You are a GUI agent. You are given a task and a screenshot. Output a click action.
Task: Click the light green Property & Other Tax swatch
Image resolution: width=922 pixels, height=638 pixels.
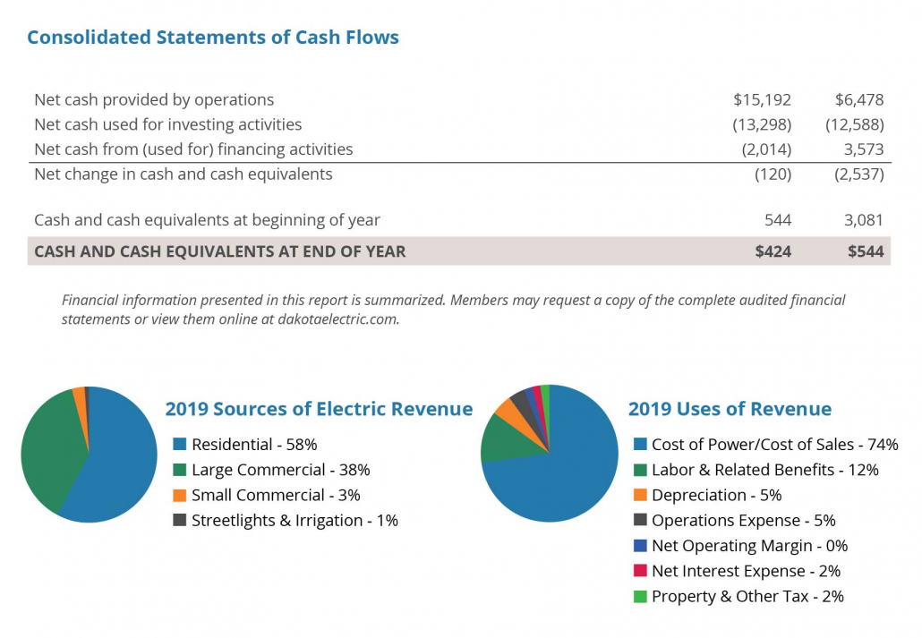click(640, 597)
